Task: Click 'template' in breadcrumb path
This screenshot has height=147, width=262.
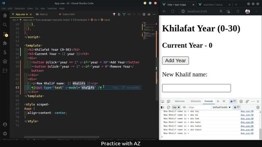Action: 82,20
